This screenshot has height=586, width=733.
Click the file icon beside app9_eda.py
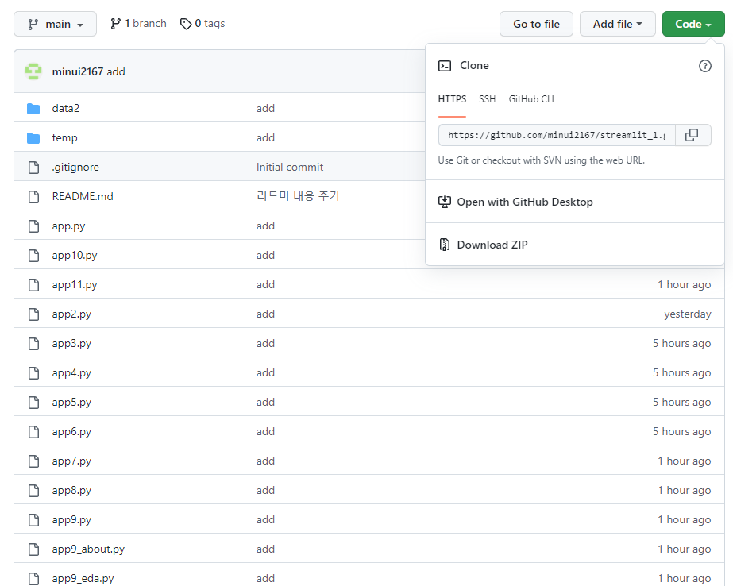(33, 579)
